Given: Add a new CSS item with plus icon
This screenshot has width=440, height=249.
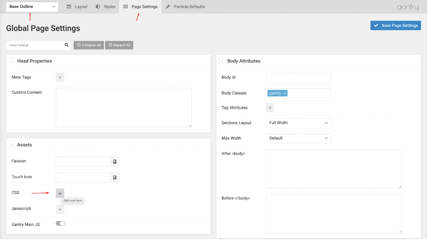Looking at the screenshot, I should click(60, 193).
